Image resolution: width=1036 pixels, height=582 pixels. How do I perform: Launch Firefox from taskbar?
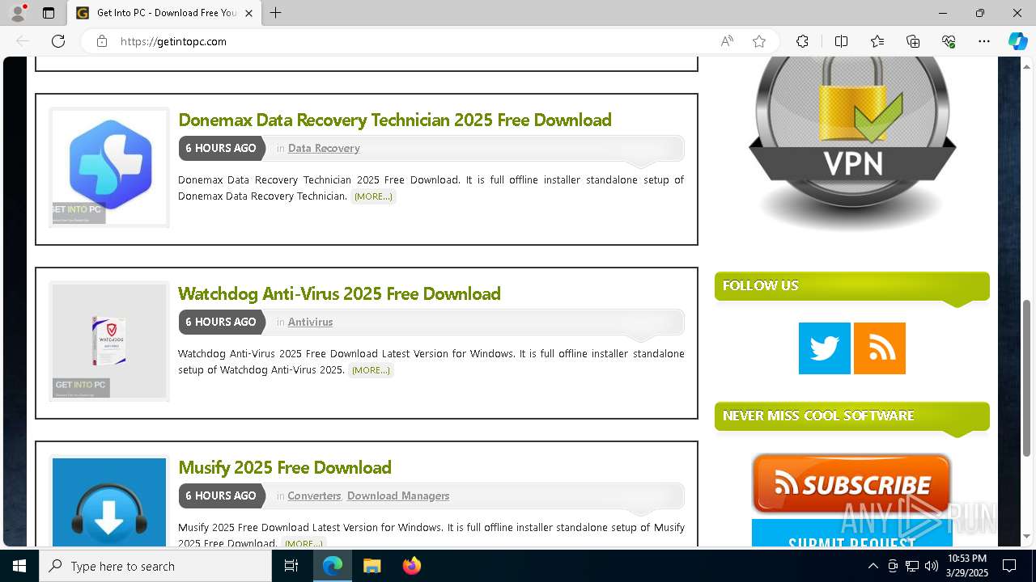click(411, 566)
